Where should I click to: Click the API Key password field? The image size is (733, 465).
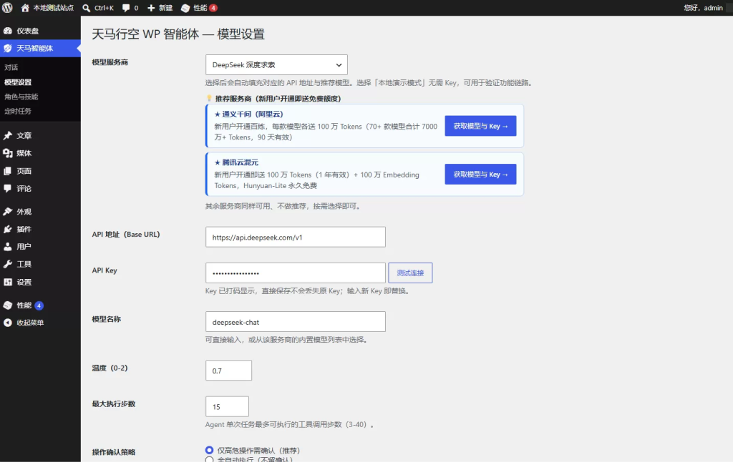296,273
